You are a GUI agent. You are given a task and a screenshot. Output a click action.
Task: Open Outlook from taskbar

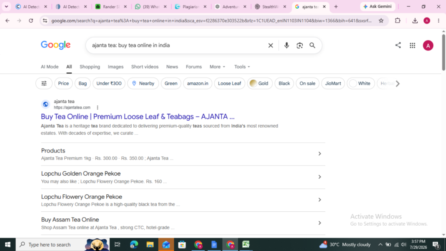pos(166,244)
